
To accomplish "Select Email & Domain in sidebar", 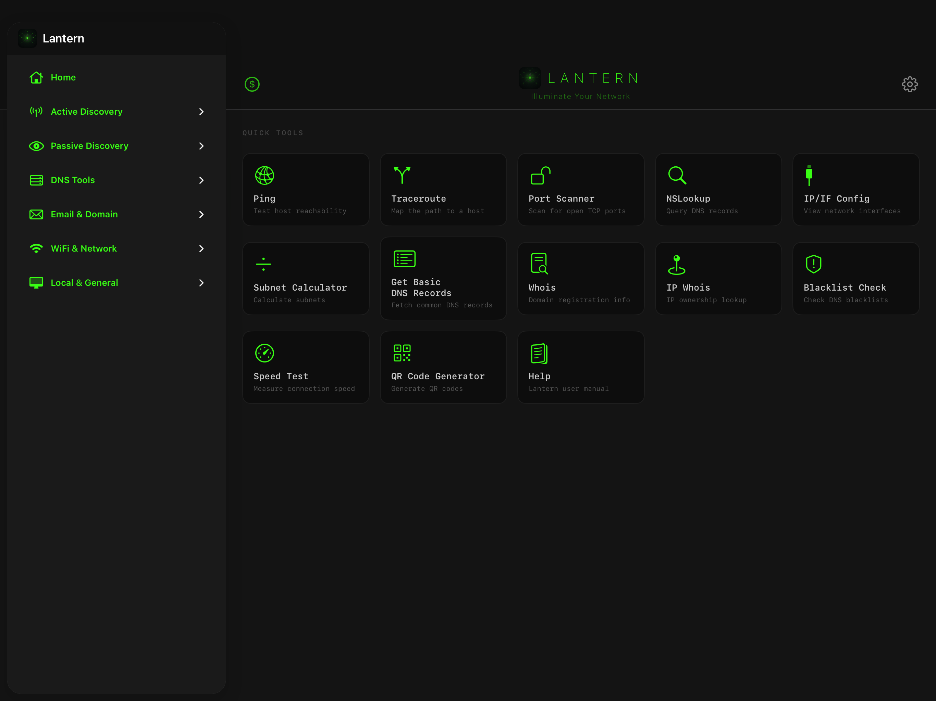I will pos(84,214).
